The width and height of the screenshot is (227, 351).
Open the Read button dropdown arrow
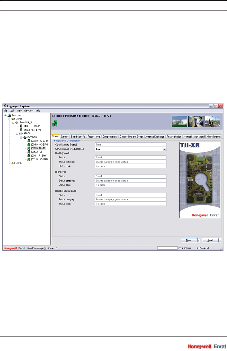point(198,240)
